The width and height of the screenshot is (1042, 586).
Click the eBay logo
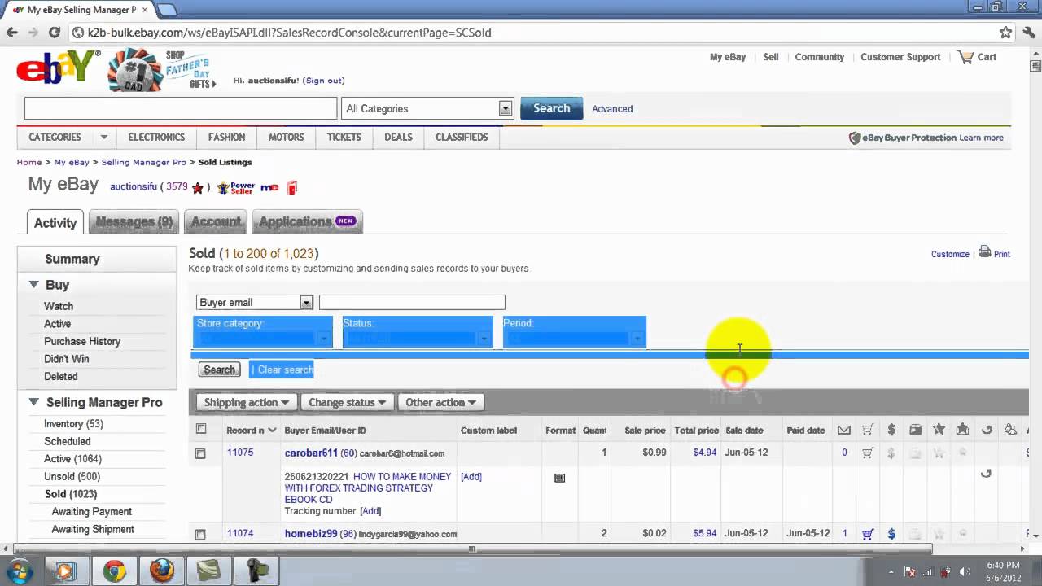click(x=59, y=67)
